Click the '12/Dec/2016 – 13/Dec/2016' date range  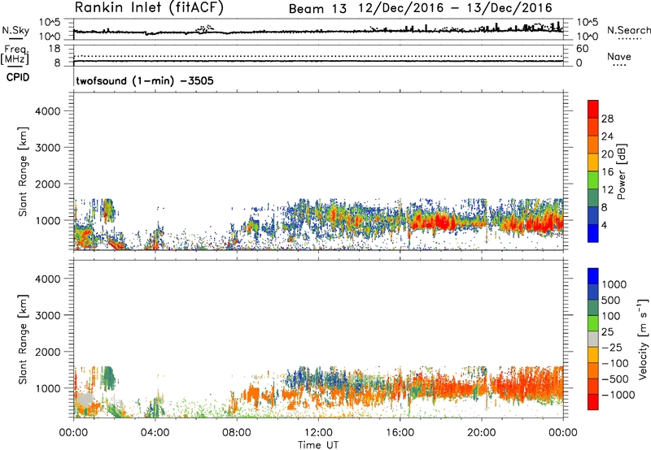pyautogui.click(x=456, y=8)
